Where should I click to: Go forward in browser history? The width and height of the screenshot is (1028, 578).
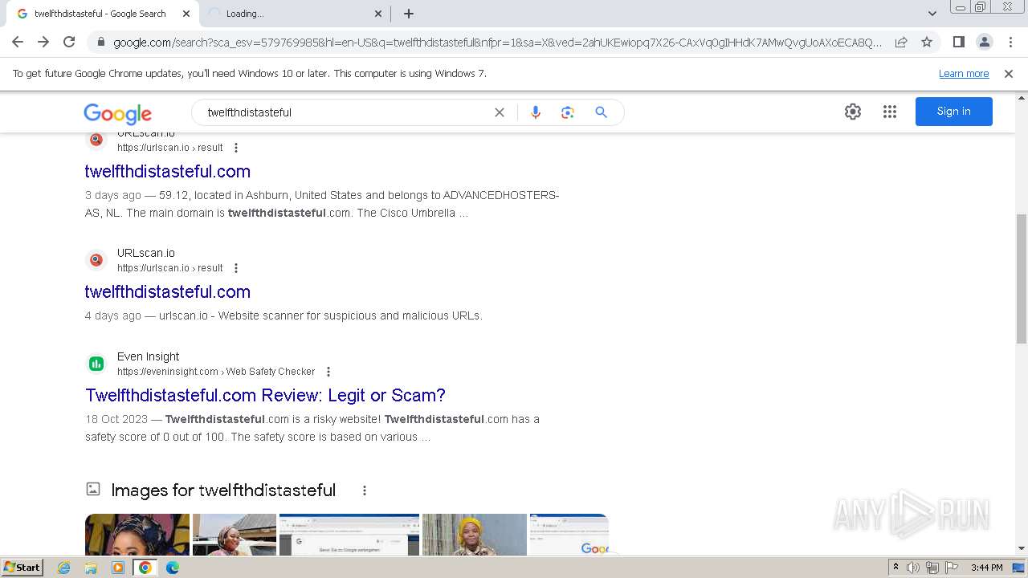click(43, 42)
